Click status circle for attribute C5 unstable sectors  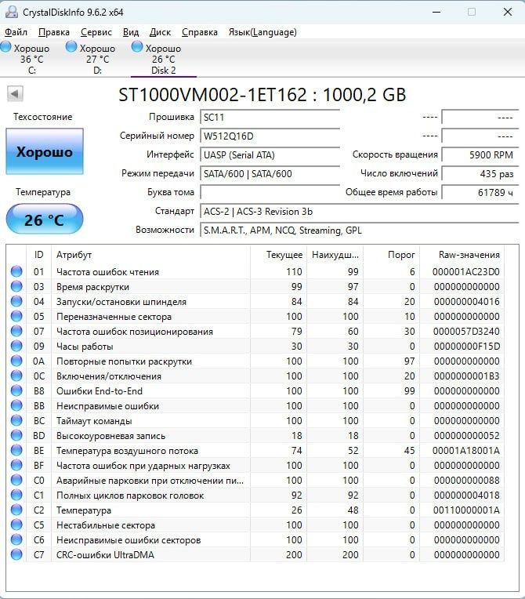(16, 525)
